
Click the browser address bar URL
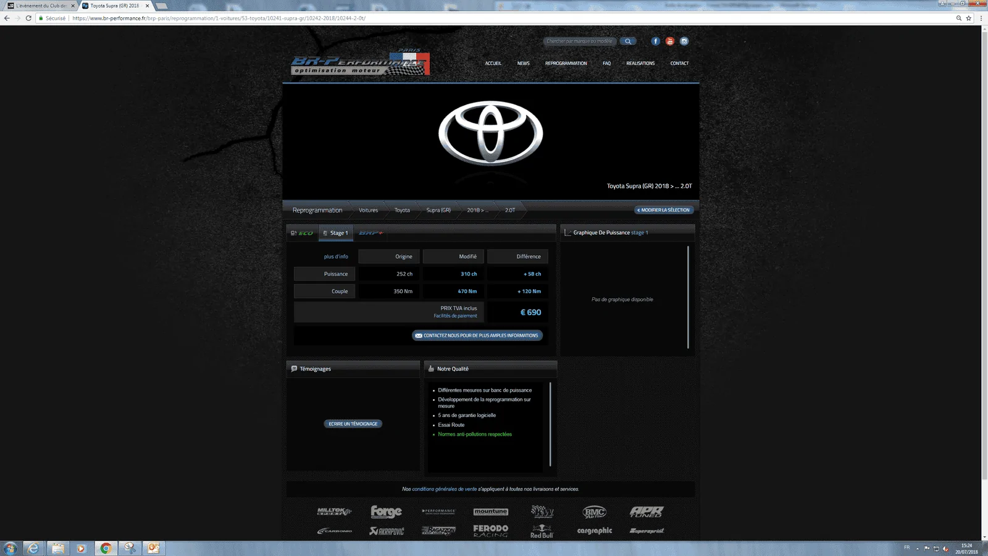pyautogui.click(x=219, y=18)
